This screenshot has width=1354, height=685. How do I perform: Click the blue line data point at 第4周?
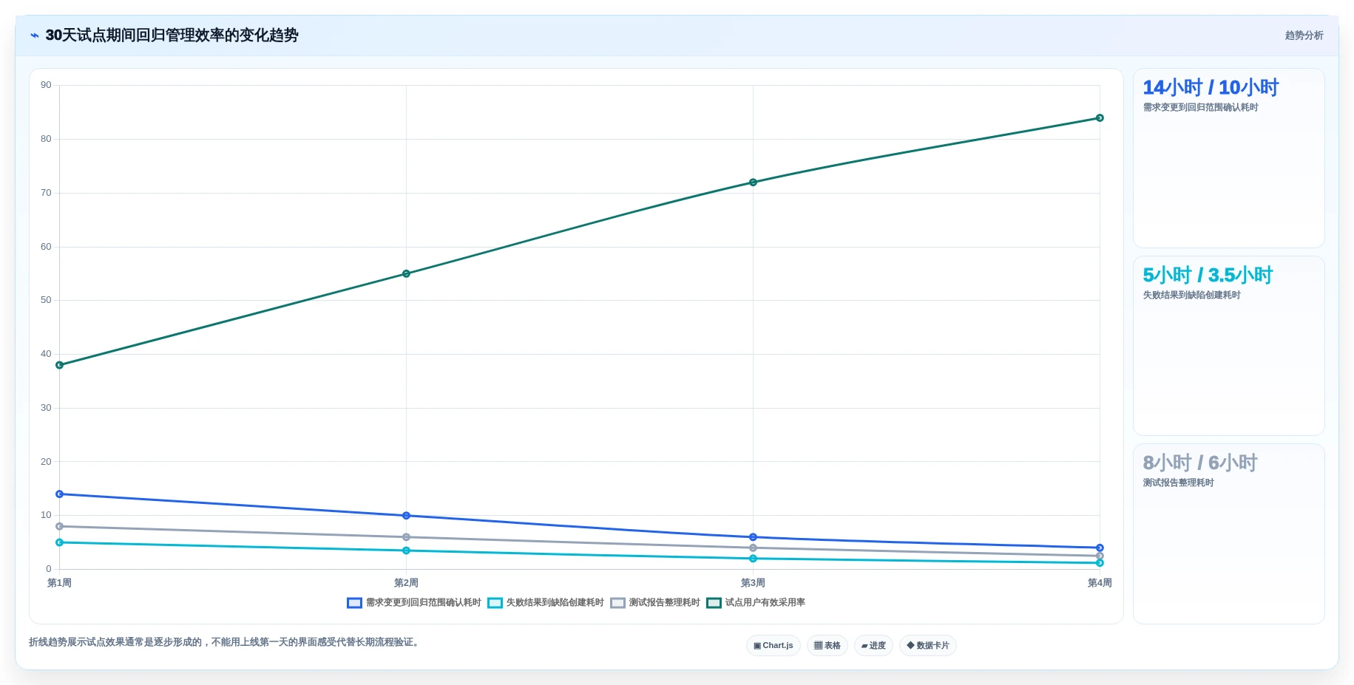click(1100, 548)
